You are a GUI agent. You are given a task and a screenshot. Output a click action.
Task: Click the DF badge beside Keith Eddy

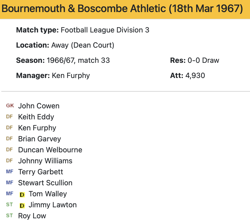tap(9, 117)
